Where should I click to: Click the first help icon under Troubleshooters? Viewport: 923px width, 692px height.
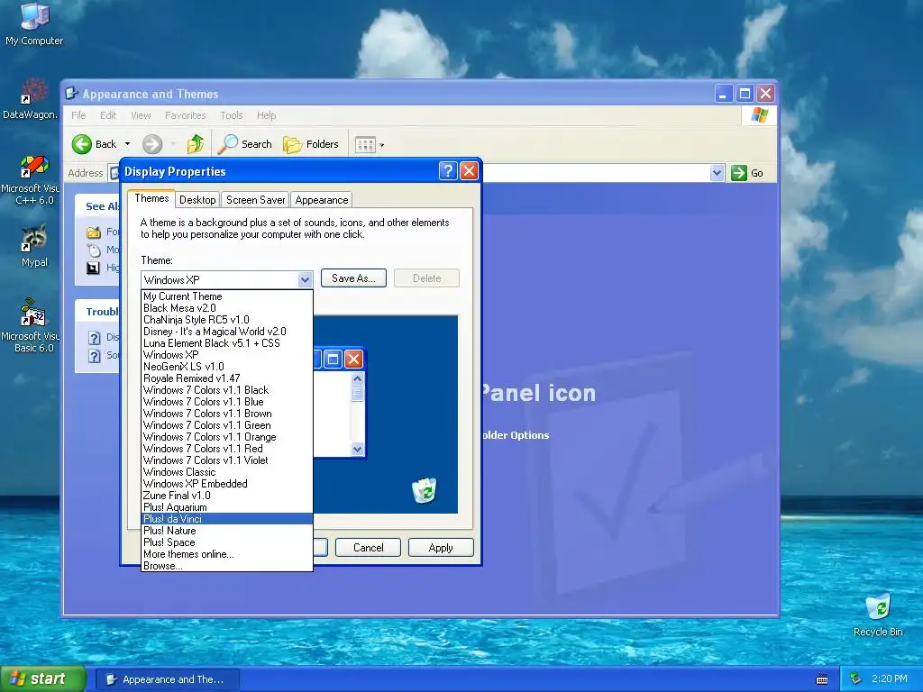click(x=94, y=338)
